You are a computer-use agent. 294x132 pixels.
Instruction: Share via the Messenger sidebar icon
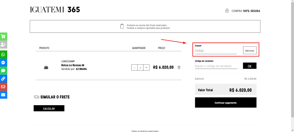pyautogui.click(x=3, y=63)
